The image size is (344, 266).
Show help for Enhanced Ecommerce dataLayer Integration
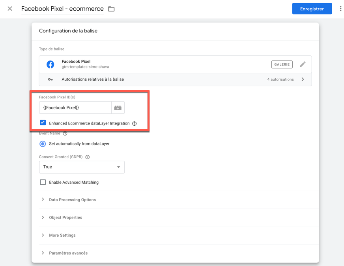(x=135, y=124)
